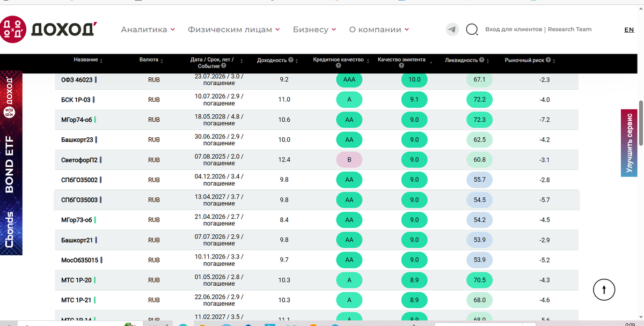This screenshot has width=644, height=326.
Task: Switch site language to EN
Action: [629, 30]
